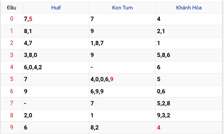Click Khánh Hòa cell showing 9,3,2
The width and height of the screenshot is (224, 134).
click(x=189, y=115)
